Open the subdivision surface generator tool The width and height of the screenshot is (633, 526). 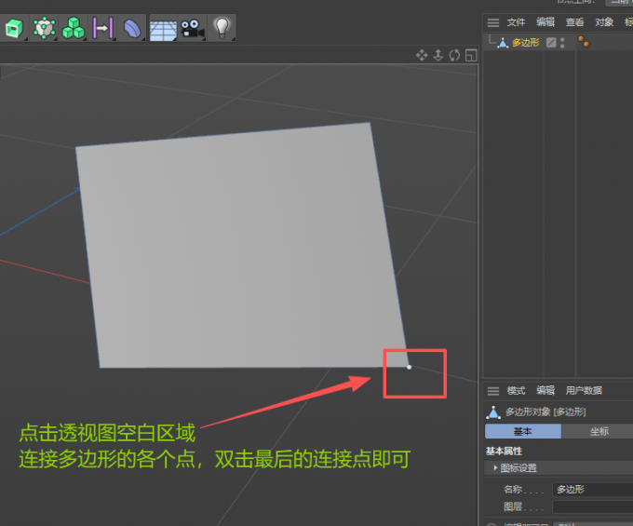[x=44, y=28]
